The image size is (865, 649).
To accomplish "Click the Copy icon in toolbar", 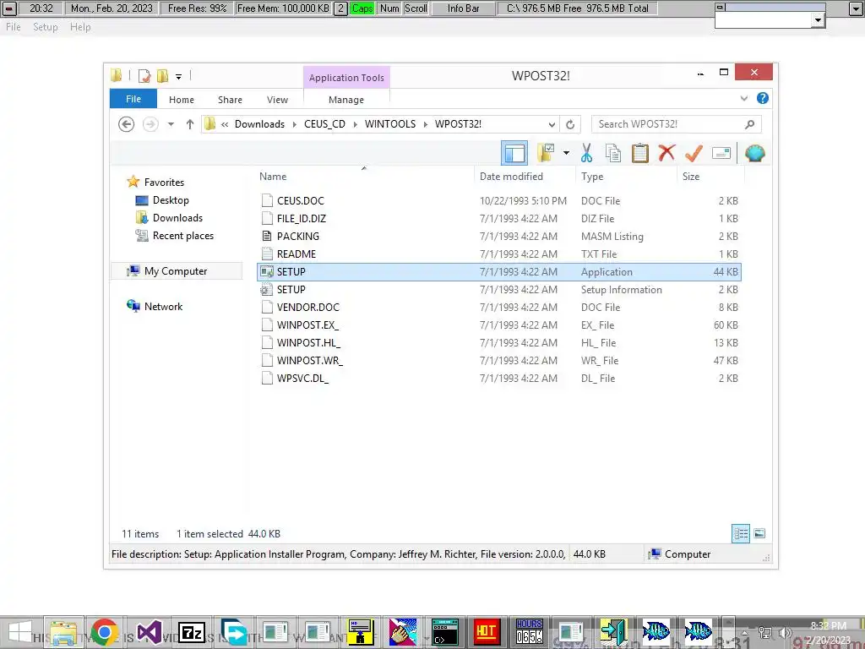I will click(613, 153).
